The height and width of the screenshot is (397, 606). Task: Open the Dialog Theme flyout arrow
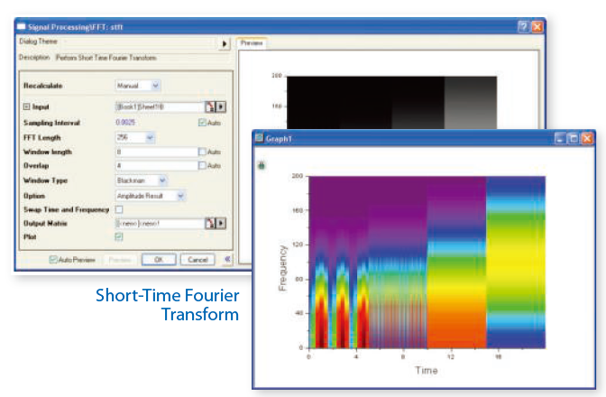click(225, 42)
